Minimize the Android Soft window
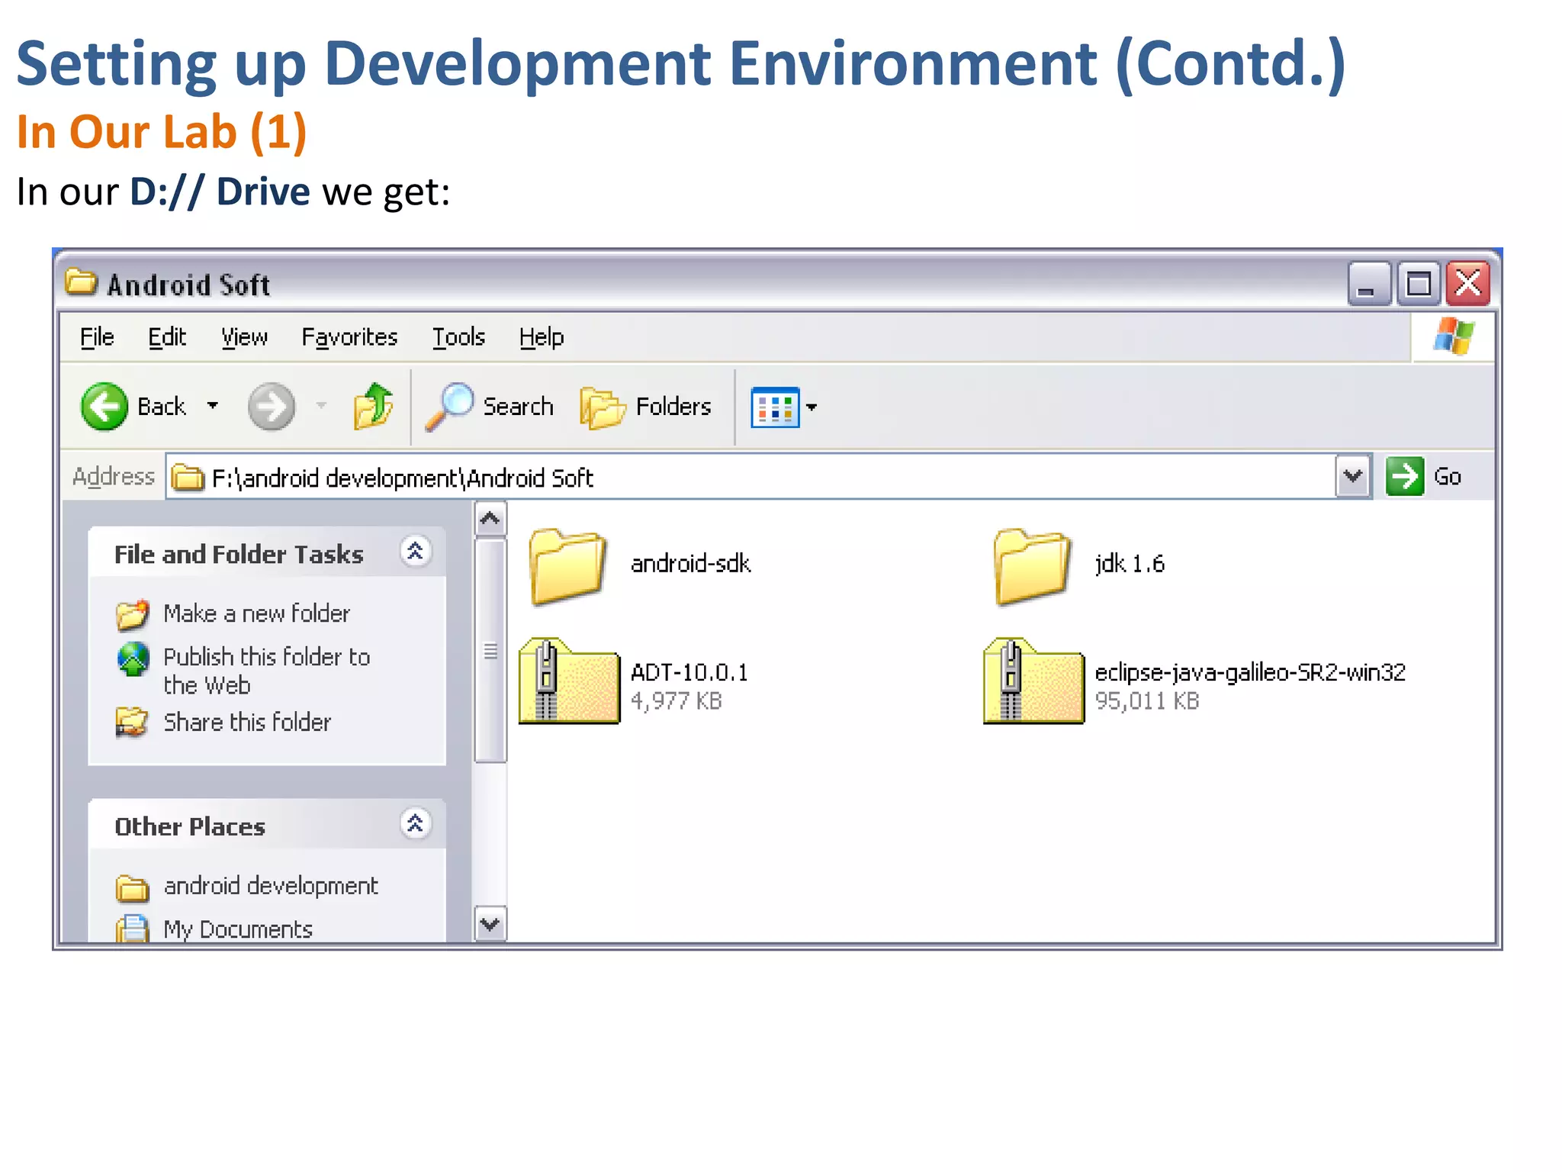Image resolution: width=1562 pixels, height=1172 pixels. pos(1368,284)
